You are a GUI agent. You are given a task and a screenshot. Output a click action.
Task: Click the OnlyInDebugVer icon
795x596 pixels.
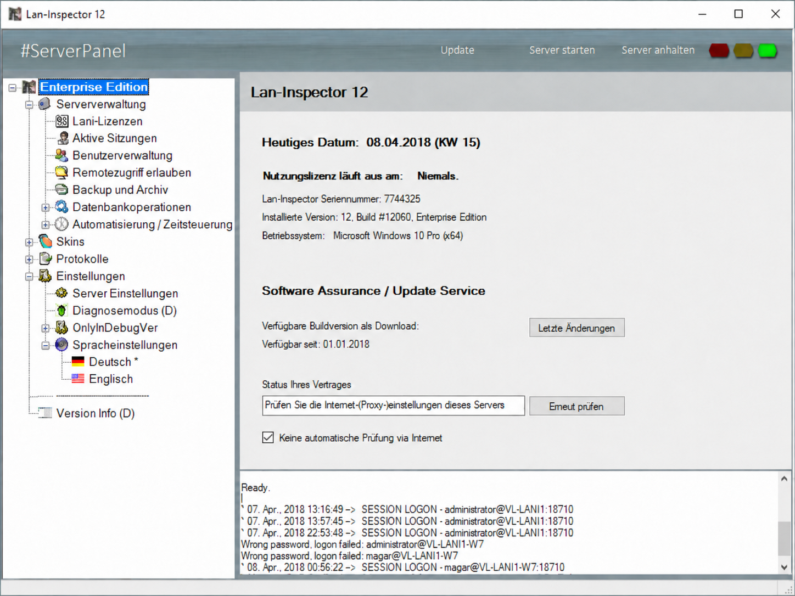tap(62, 328)
